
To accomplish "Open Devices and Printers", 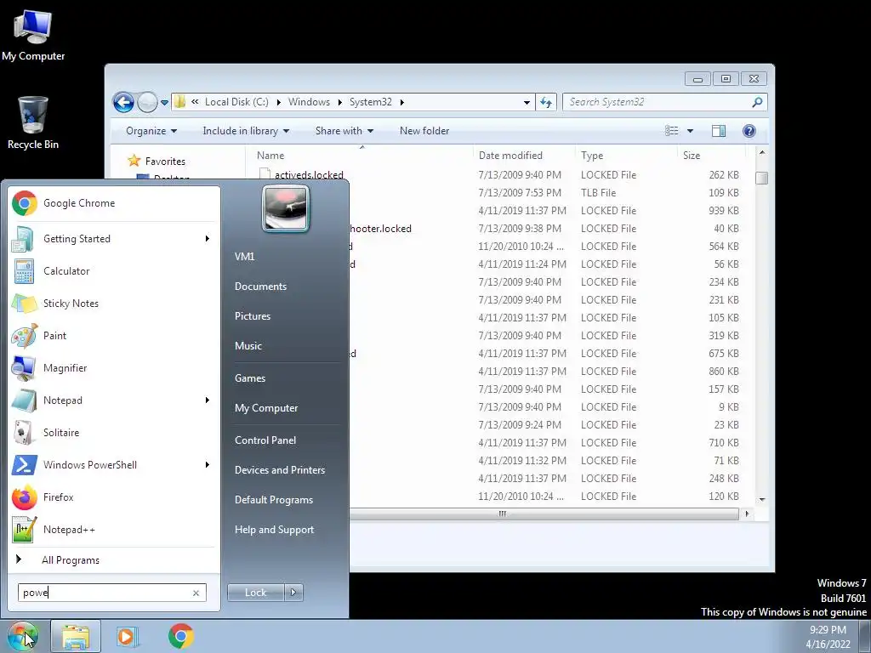I will (280, 470).
